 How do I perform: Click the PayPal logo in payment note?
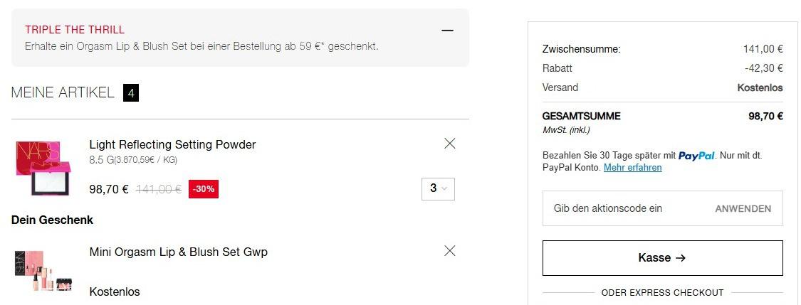coord(696,156)
